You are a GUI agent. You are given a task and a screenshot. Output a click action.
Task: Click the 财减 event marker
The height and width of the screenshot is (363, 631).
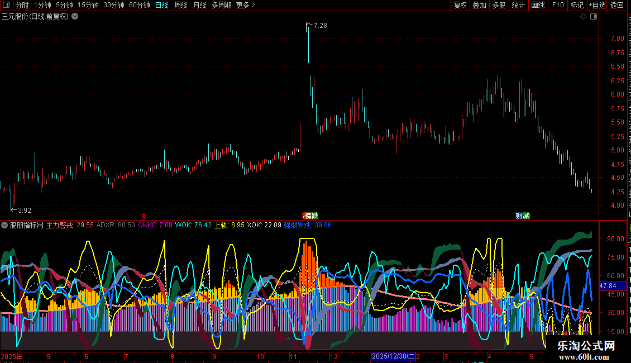coord(523,216)
